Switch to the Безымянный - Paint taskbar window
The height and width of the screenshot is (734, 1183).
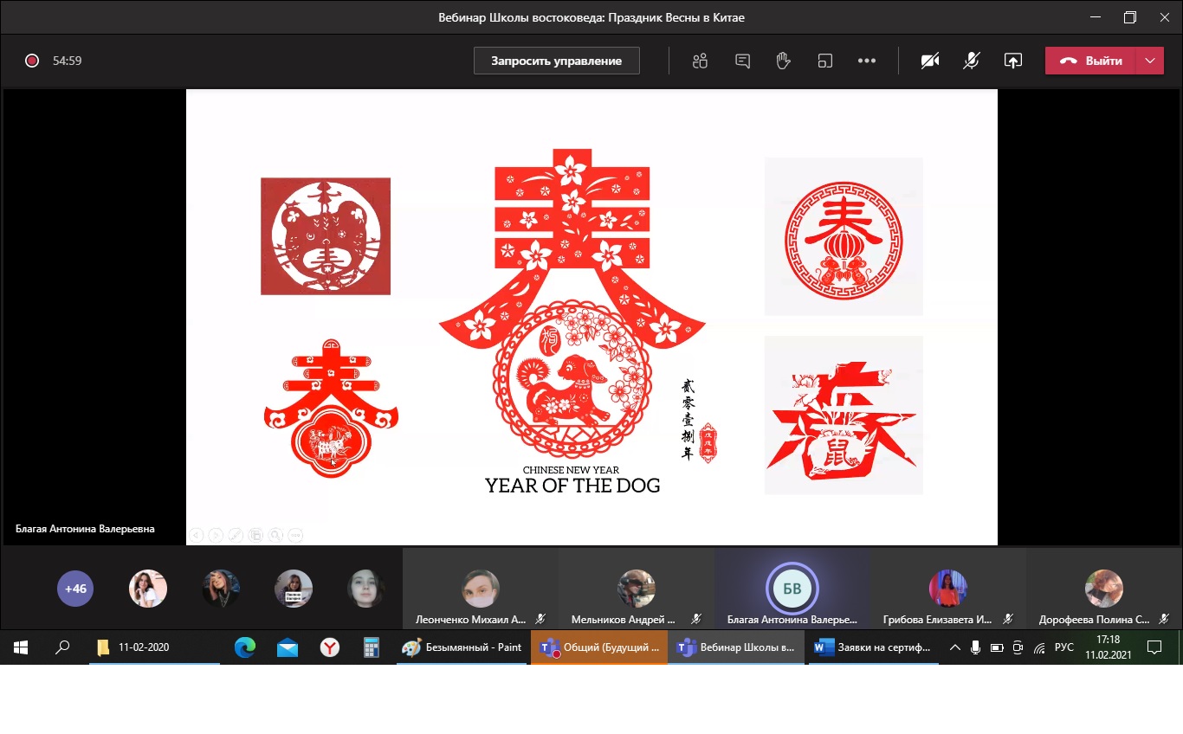[x=462, y=647]
